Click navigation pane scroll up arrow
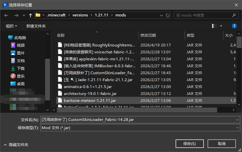This screenshot has height=152, width=242. 47,34
